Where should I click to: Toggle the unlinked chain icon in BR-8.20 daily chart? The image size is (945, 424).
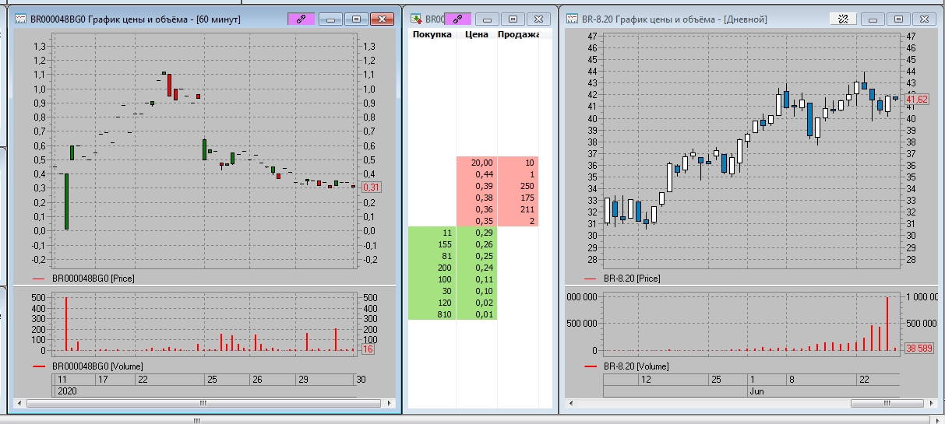tap(844, 19)
